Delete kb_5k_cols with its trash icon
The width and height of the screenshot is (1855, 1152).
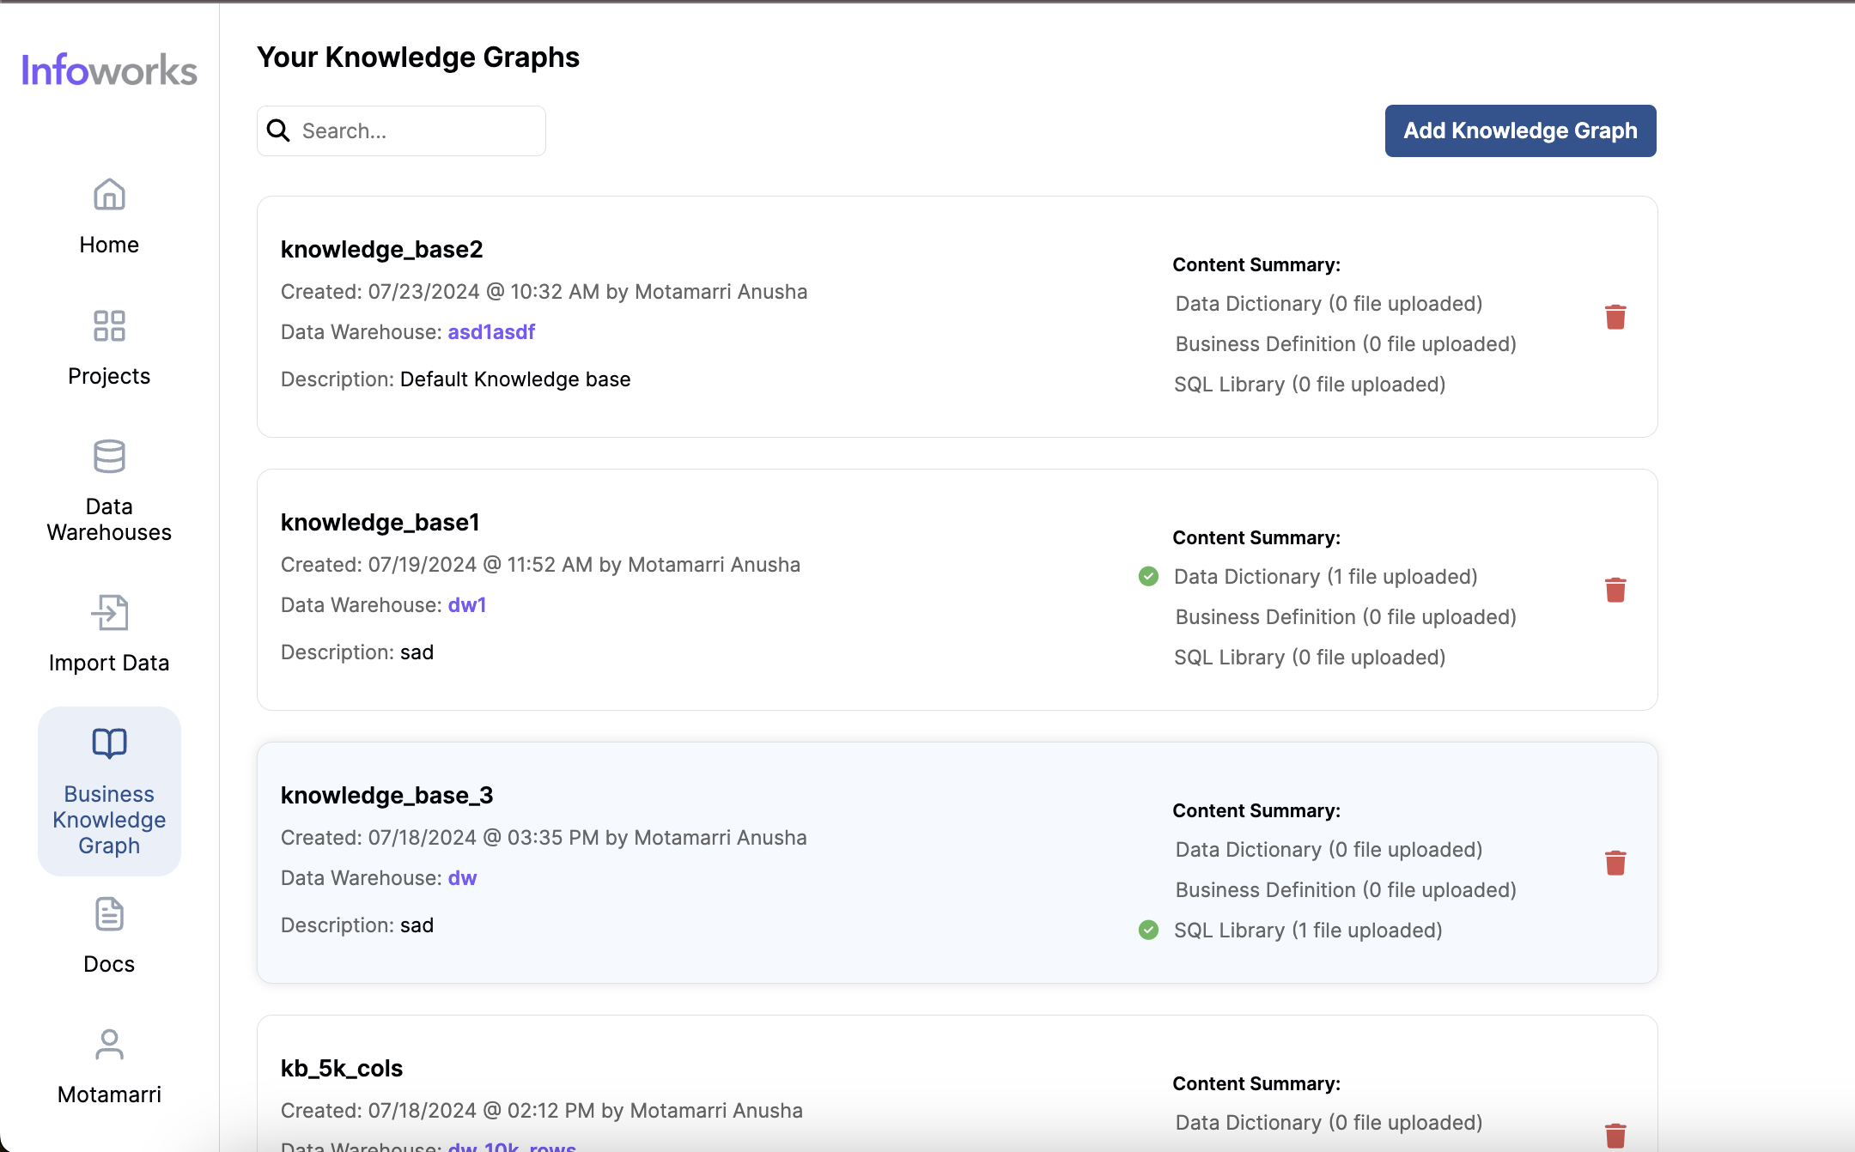pyautogui.click(x=1615, y=1136)
